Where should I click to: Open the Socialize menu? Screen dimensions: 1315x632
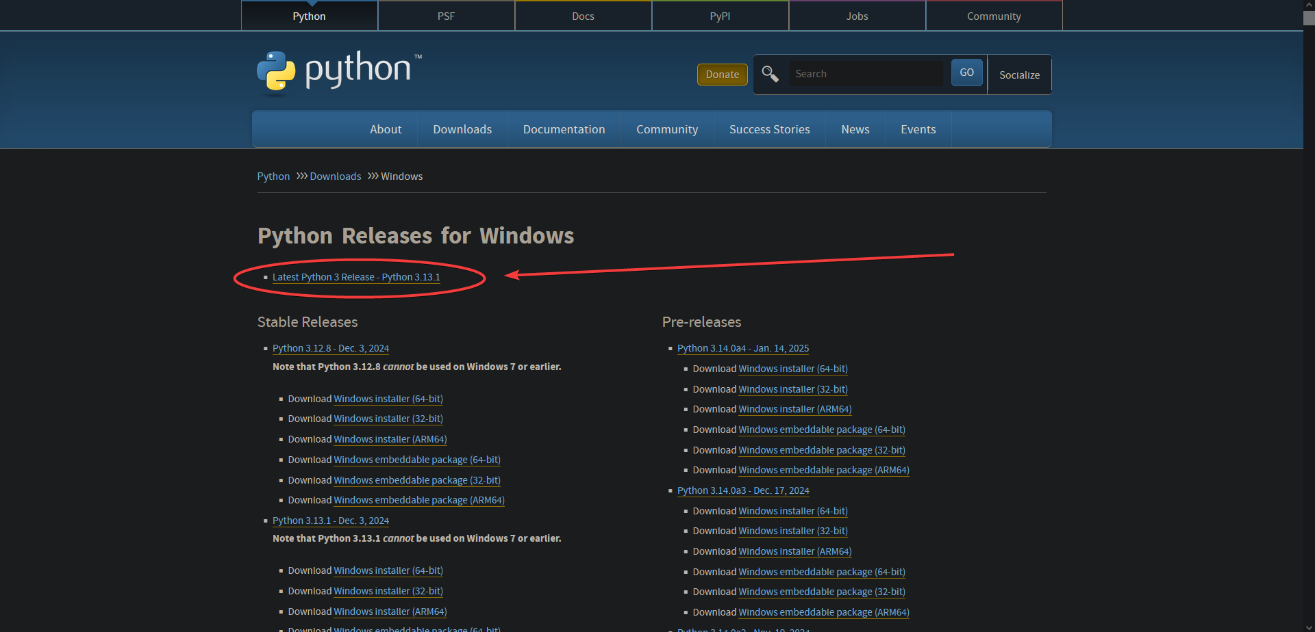pyautogui.click(x=1019, y=75)
